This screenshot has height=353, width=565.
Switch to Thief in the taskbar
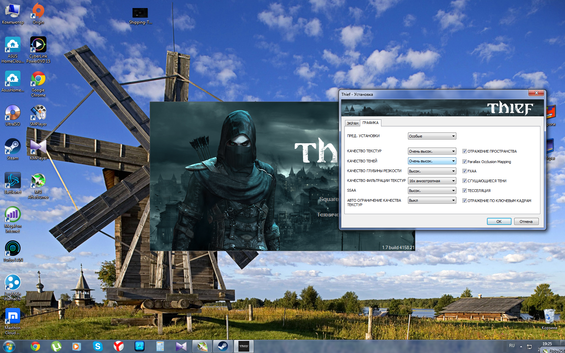tap(243, 346)
